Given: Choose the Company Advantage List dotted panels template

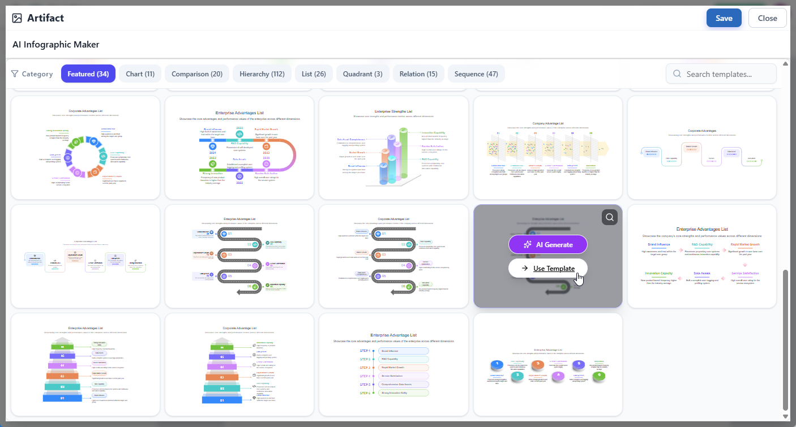Looking at the screenshot, I should tap(547, 148).
